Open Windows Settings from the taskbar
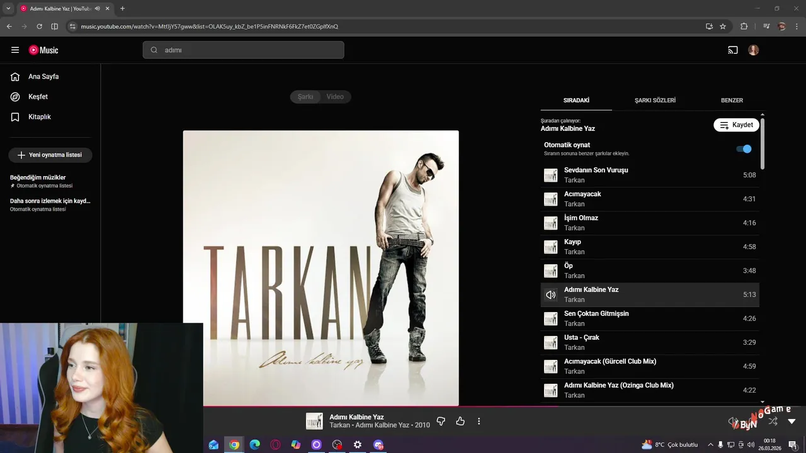 coord(358,445)
